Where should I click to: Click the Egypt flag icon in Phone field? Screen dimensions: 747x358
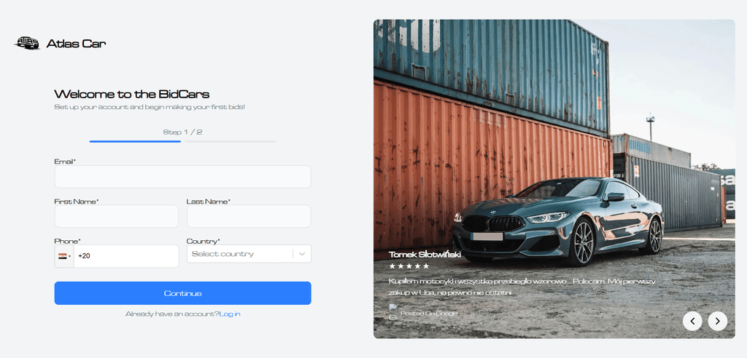[x=63, y=256]
